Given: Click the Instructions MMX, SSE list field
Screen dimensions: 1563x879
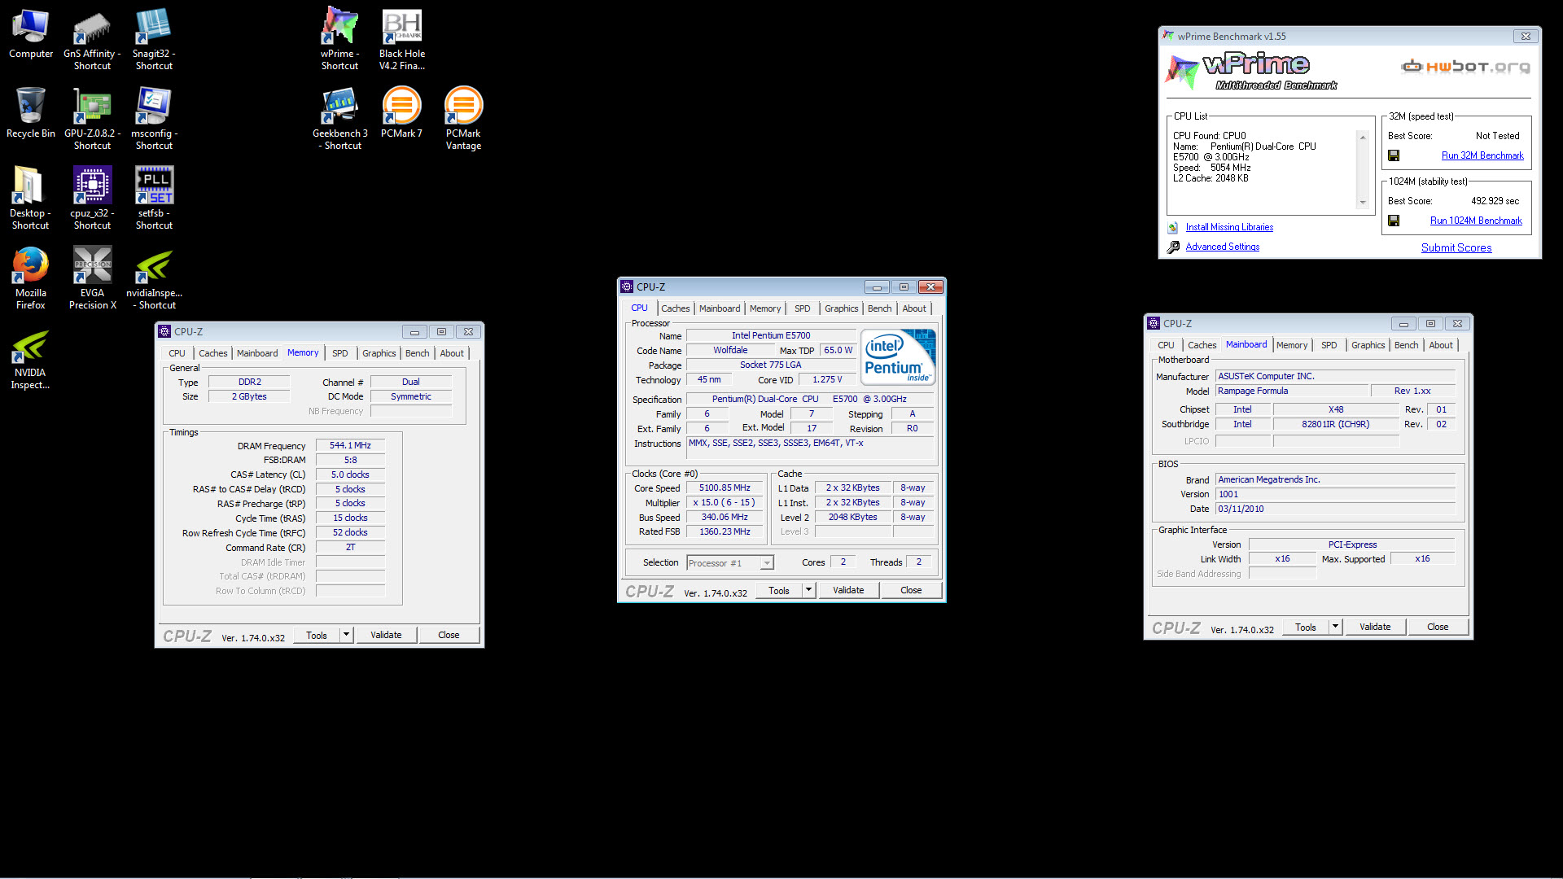Looking at the screenshot, I should (811, 448).
